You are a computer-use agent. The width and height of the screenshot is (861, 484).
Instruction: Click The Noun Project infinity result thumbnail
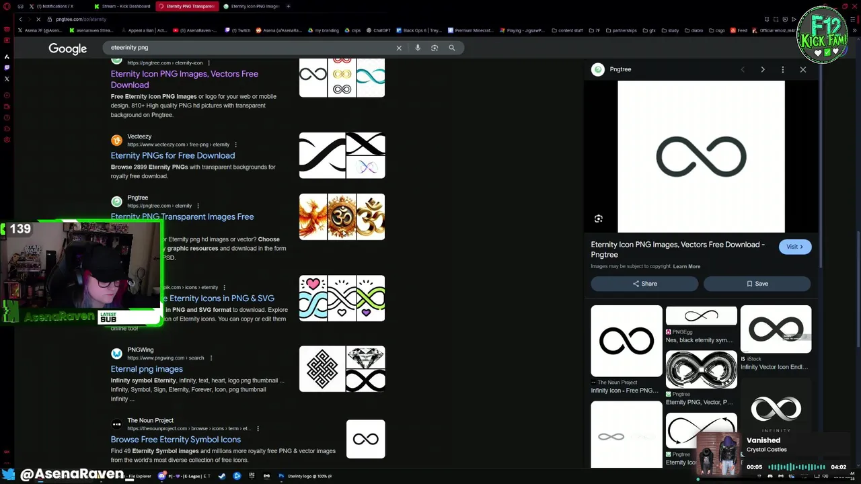pyautogui.click(x=366, y=439)
